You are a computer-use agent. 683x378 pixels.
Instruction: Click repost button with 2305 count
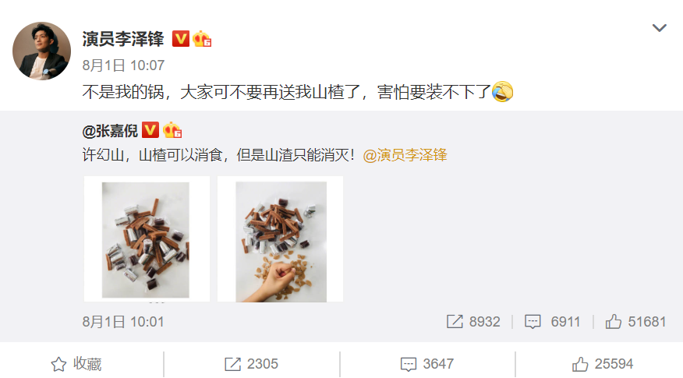point(251,364)
